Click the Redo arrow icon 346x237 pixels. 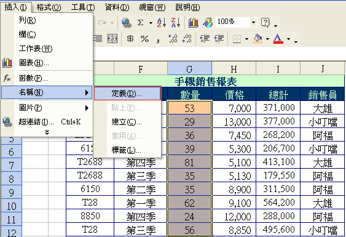click(102, 23)
